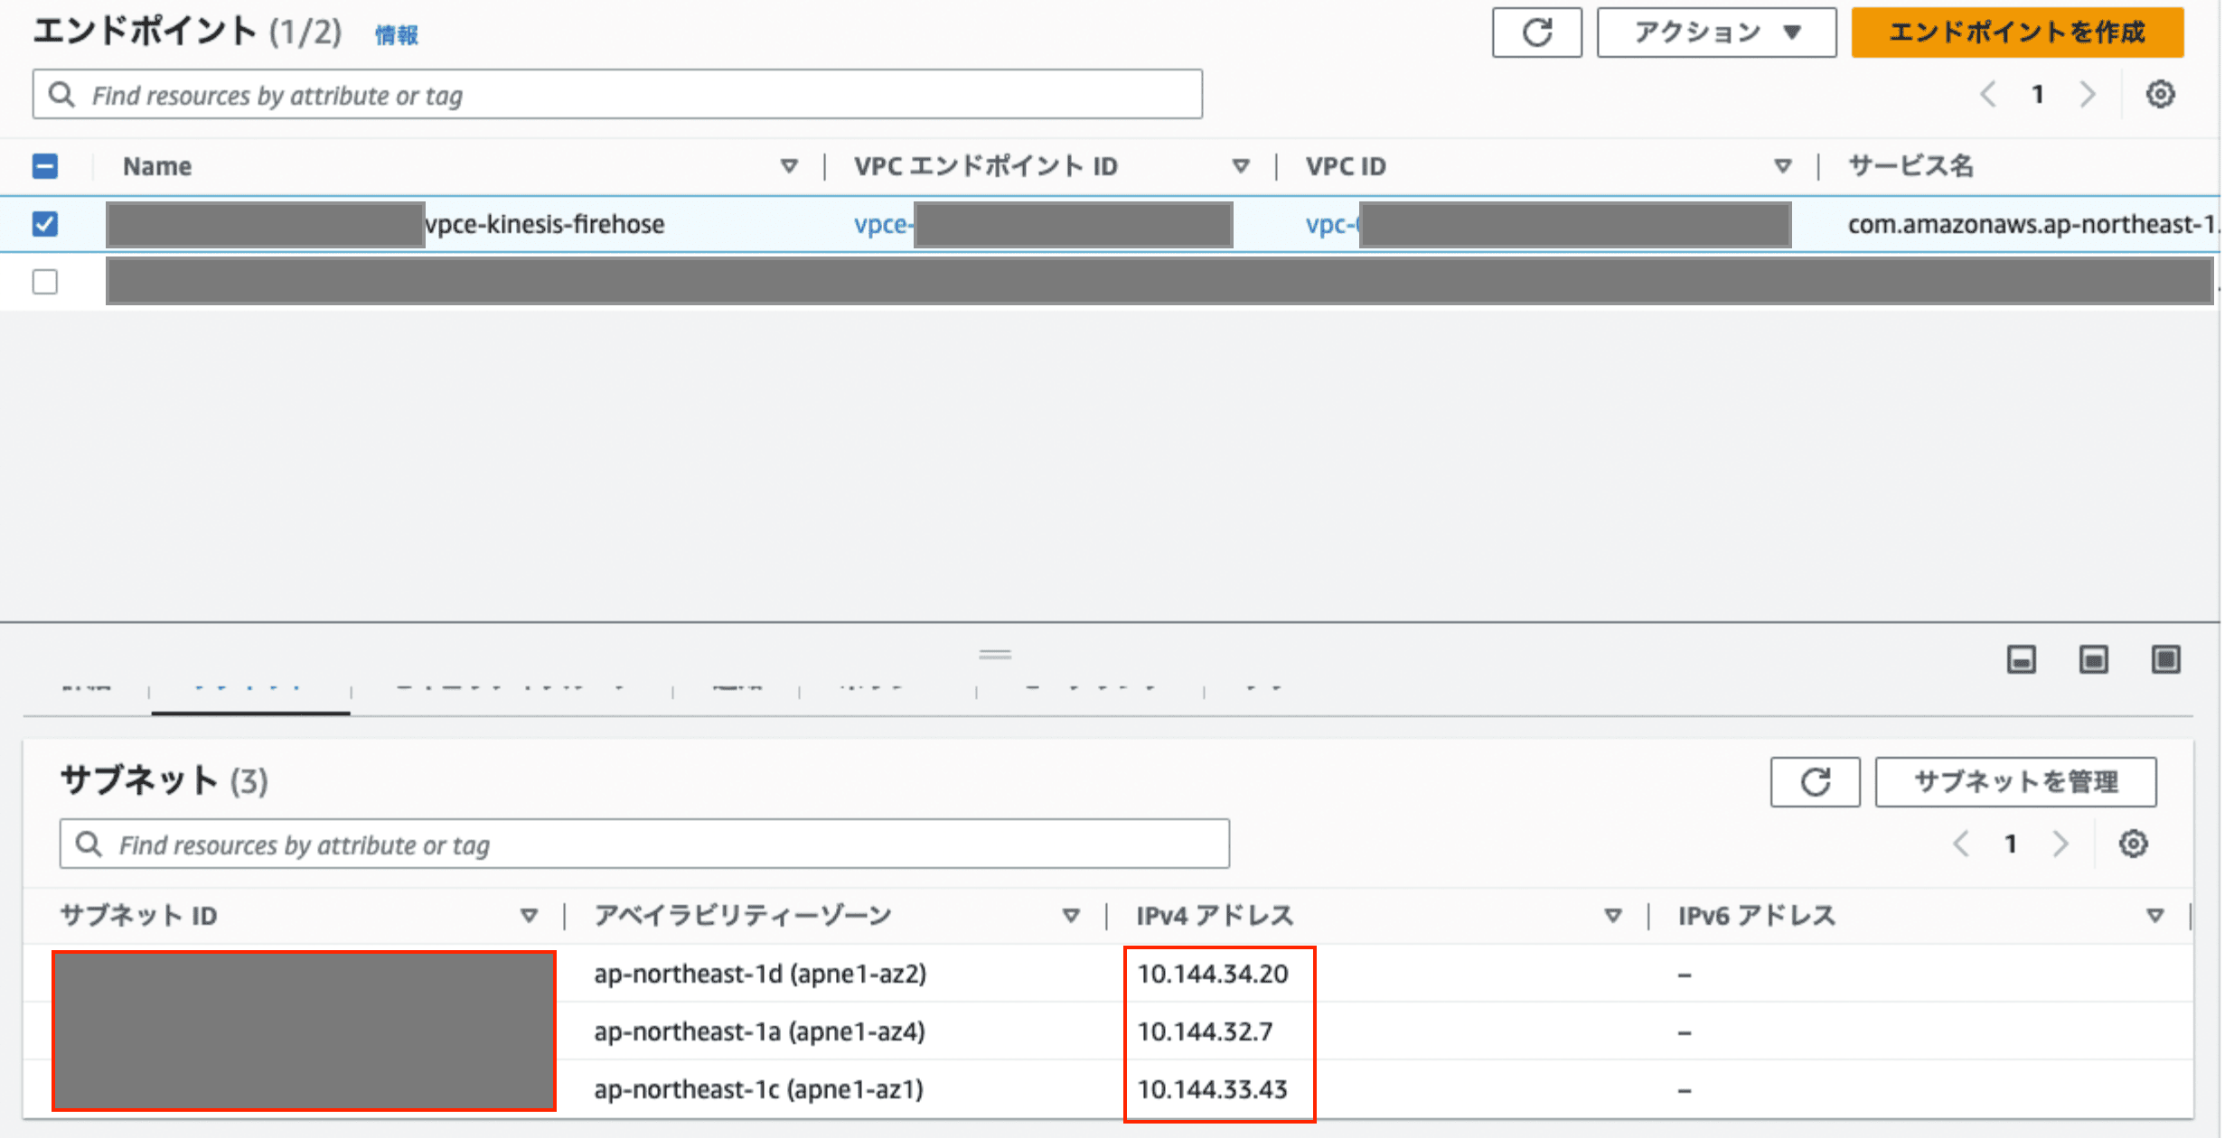Sort by IPv6 アドレス column arrow
Viewport: 2234px width, 1138px height.
point(2155,916)
